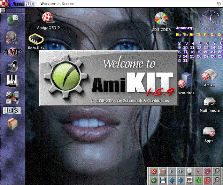223x185 pixels.
Task: Dismiss the Welcome to AmiKit splash
Action: point(108,78)
